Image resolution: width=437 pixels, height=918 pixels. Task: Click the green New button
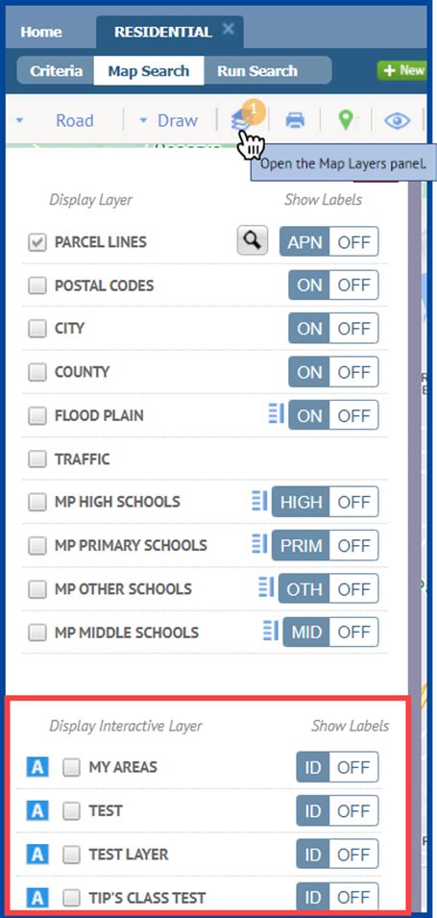pos(402,70)
